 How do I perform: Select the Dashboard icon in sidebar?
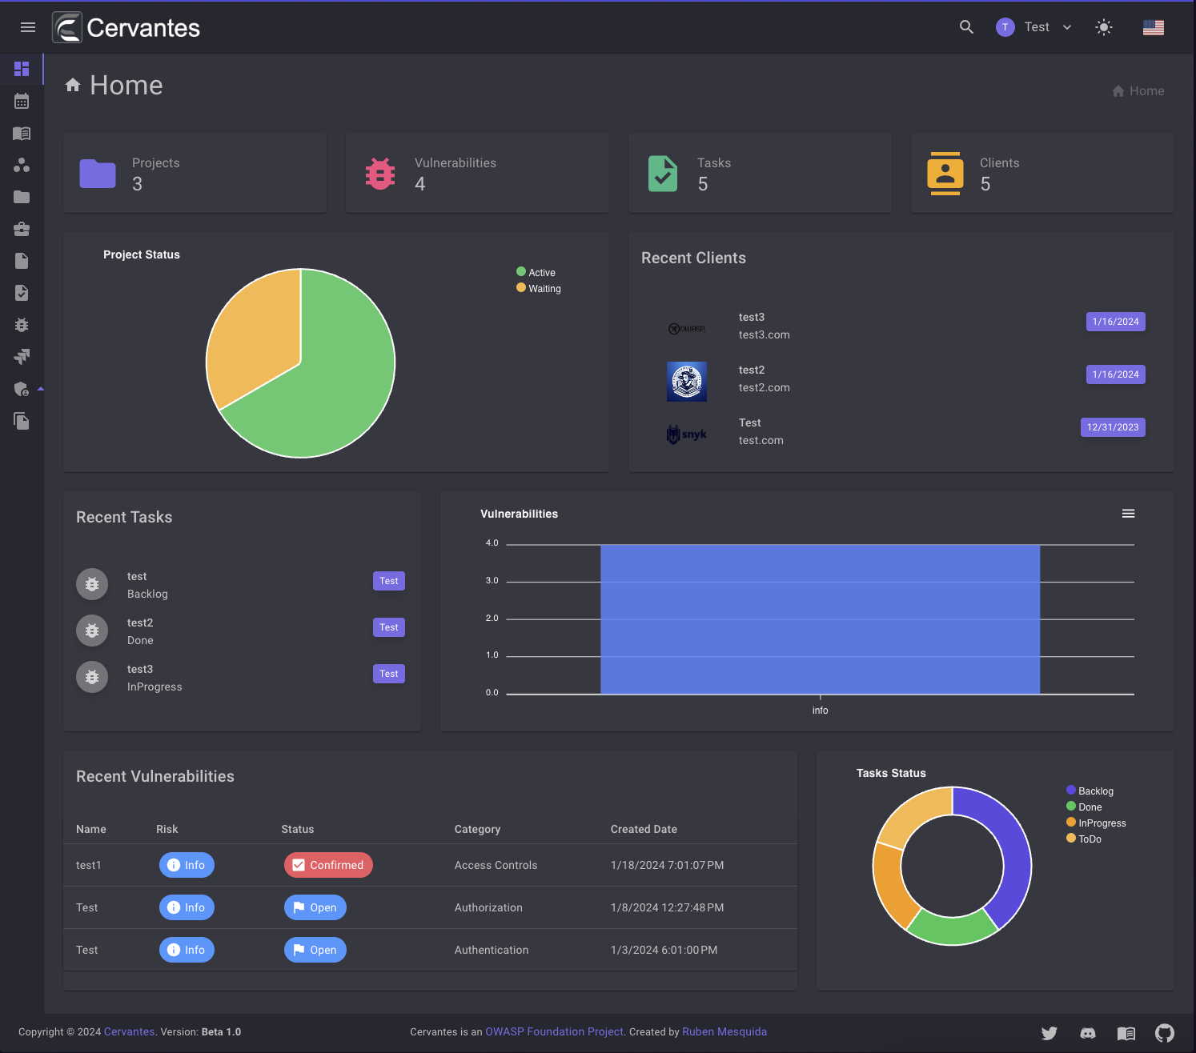22,69
